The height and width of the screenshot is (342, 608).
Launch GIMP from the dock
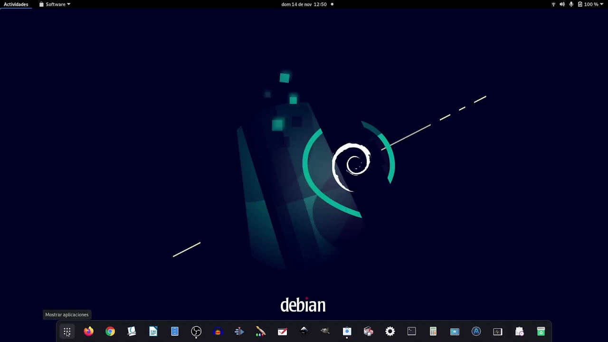coord(325,332)
